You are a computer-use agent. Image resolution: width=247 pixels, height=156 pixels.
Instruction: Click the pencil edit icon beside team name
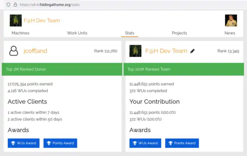coord(193,51)
